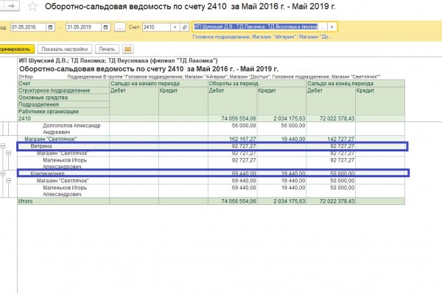The image size is (442, 294).
Task: Click the end date field 31.05.2019
Action: [x=83, y=27]
